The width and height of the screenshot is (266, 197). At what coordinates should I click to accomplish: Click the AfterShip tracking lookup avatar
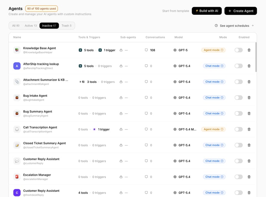click(17, 66)
